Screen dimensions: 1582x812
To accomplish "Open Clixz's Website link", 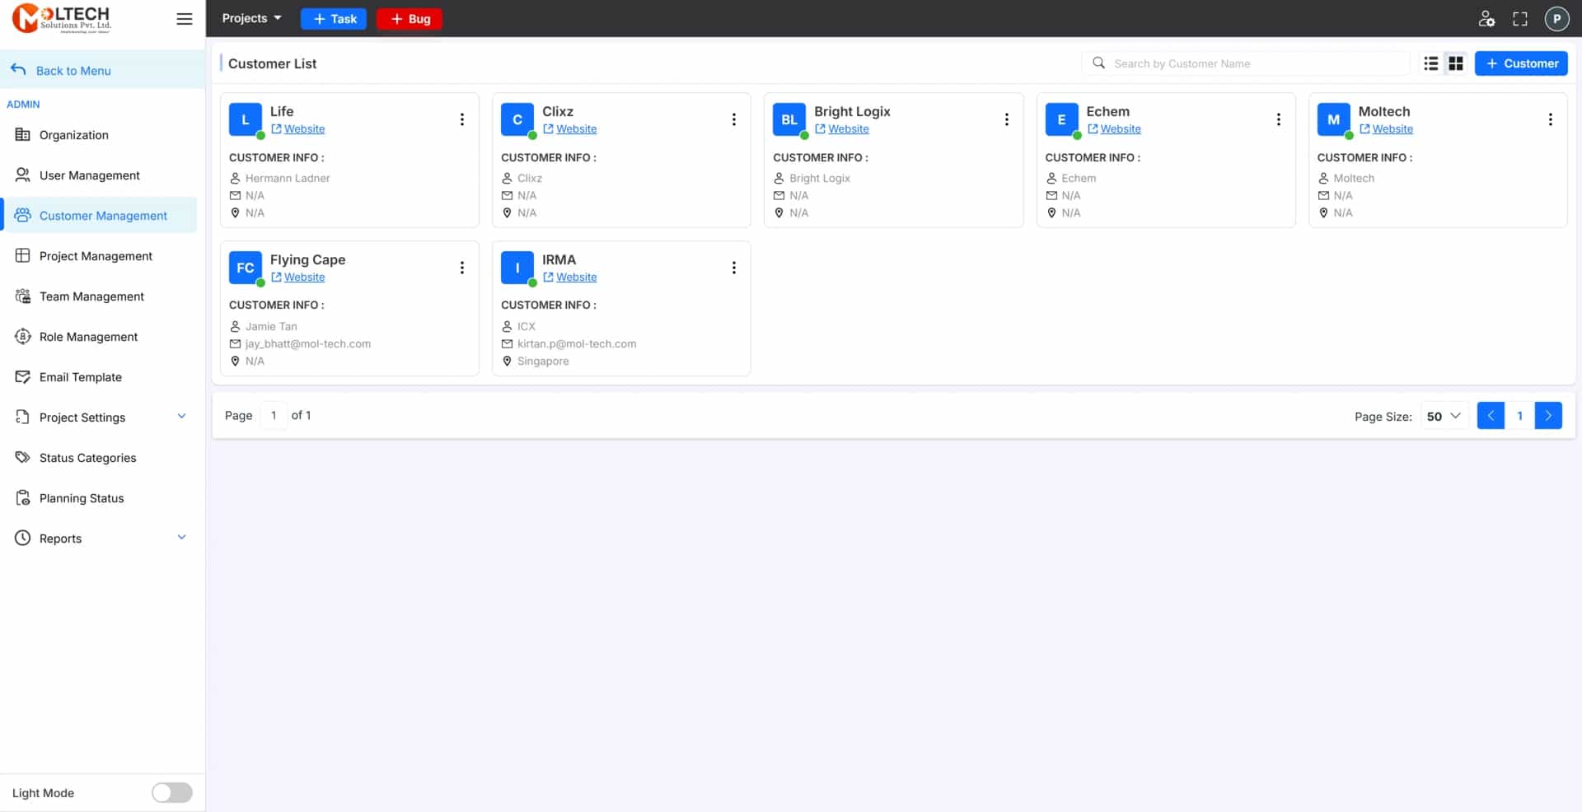I will [x=570, y=129].
